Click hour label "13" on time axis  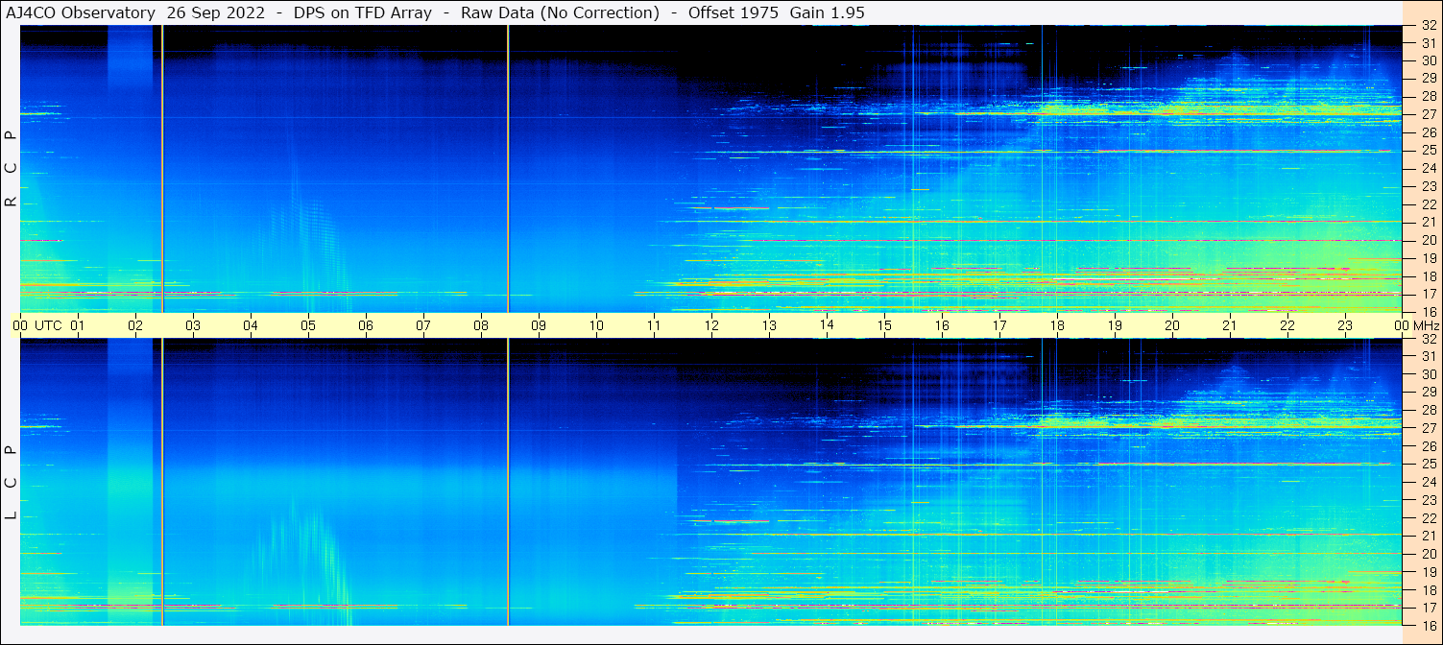(769, 325)
